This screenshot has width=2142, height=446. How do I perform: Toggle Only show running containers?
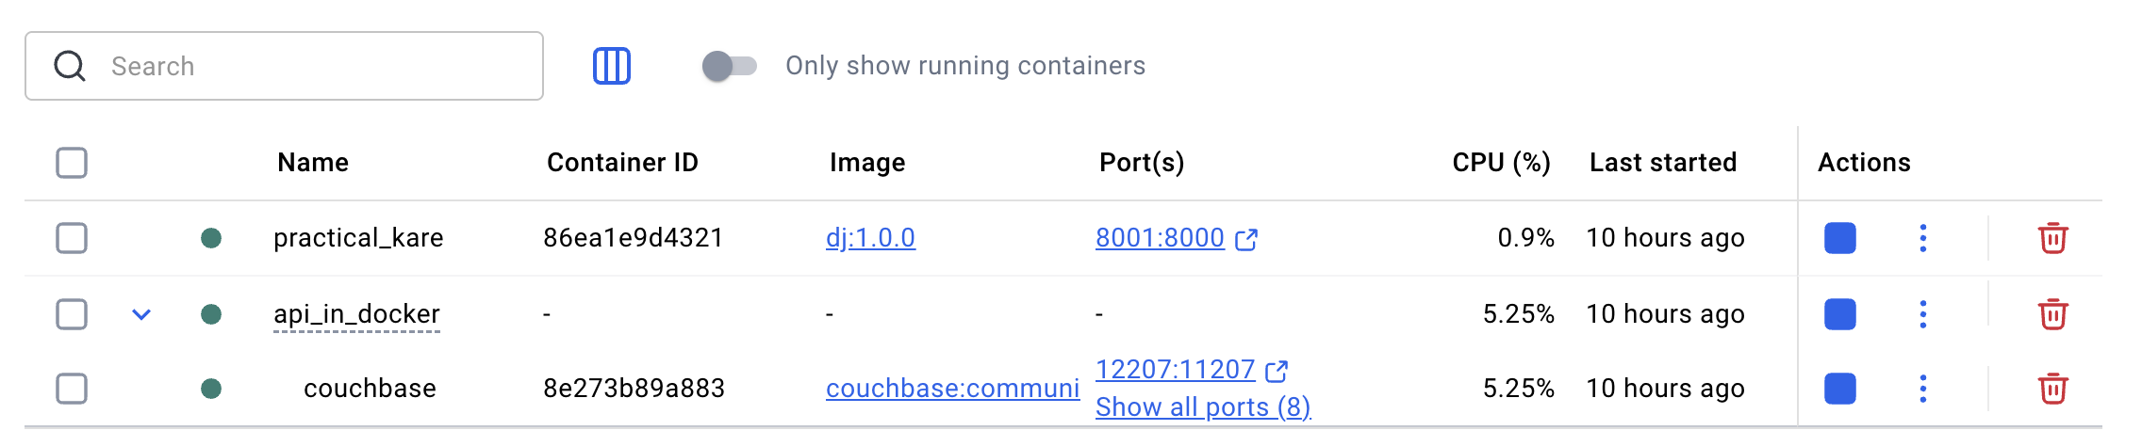(729, 66)
